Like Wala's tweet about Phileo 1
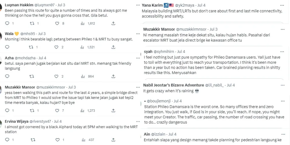Screen dimensions: 290x145 pos(57,47)
